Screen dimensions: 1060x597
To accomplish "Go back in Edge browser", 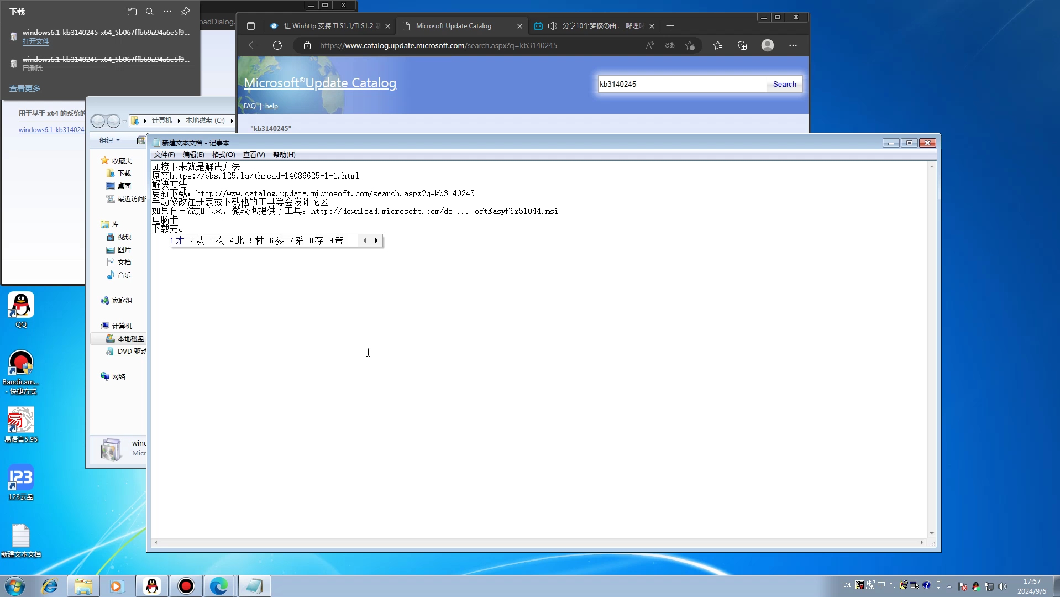I will coord(253,45).
